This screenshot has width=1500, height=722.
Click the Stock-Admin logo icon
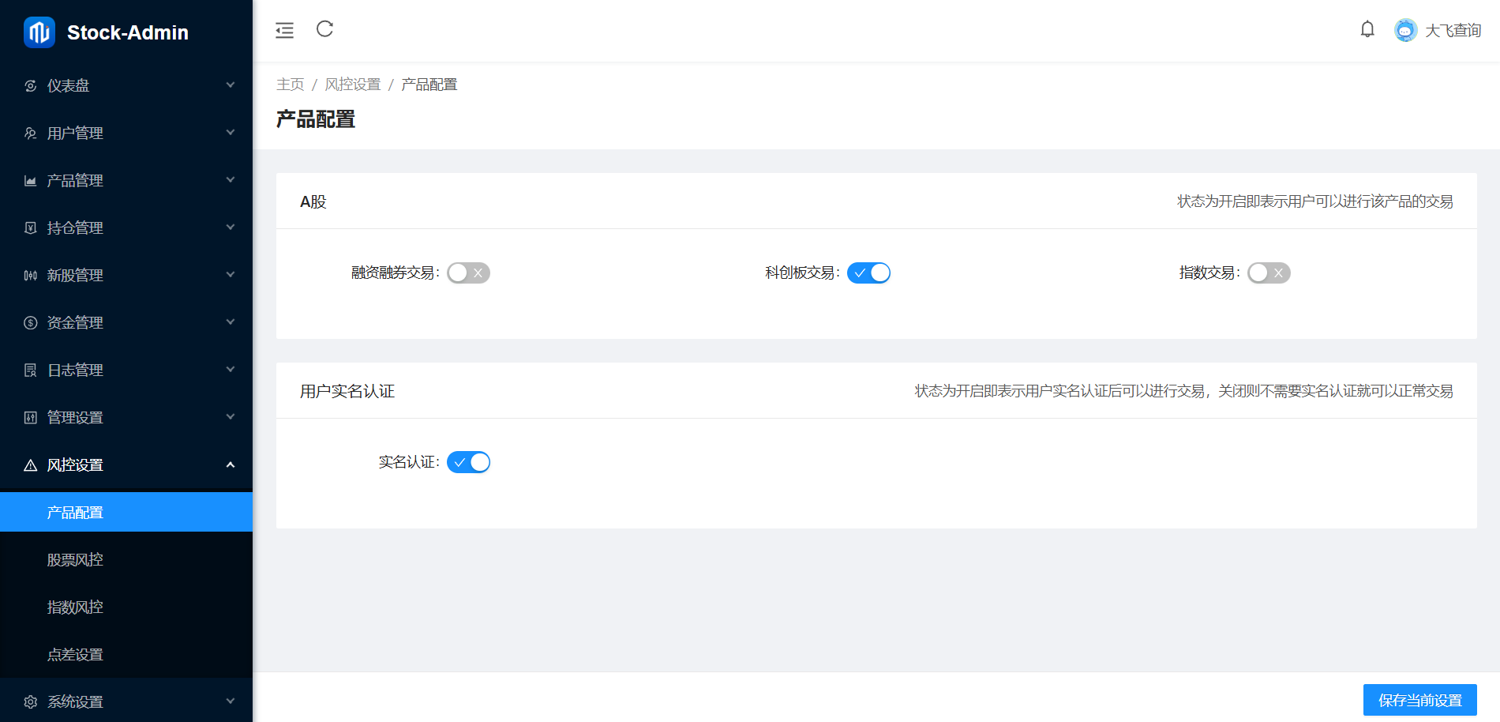[39, 32]
